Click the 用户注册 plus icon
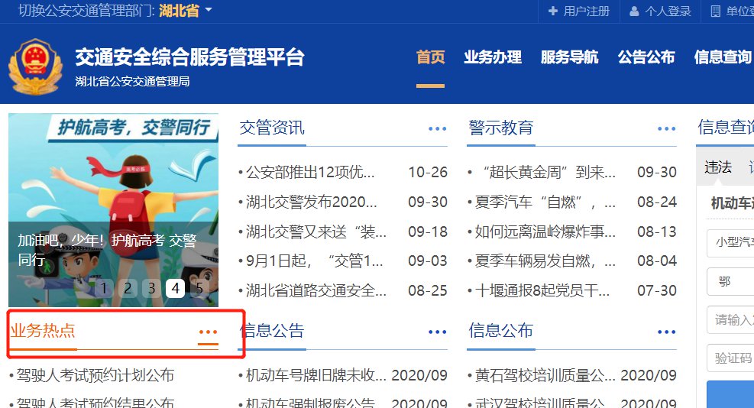The height and width of the screenshot is (408, 754). (553, 11)
